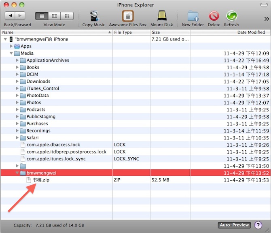Select the Safari folder icon
The height and width of the screenshot is (233, 271).
pyautogui.click(x=23, y=138)
